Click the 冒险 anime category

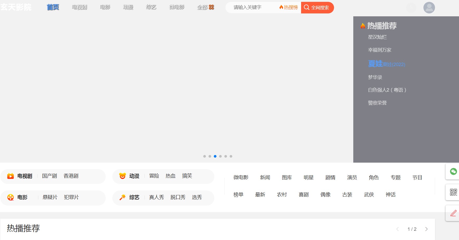point(154,176)
